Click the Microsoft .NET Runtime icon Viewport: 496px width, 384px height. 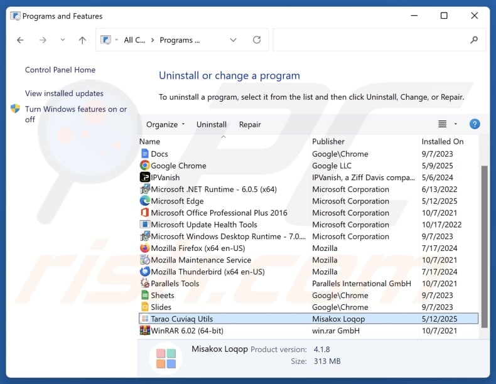click(x=144, y=189)
